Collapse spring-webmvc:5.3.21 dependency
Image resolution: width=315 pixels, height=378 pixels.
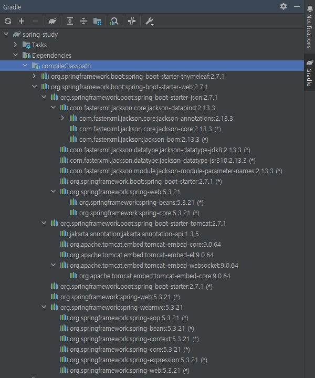(x=44, y=307)
